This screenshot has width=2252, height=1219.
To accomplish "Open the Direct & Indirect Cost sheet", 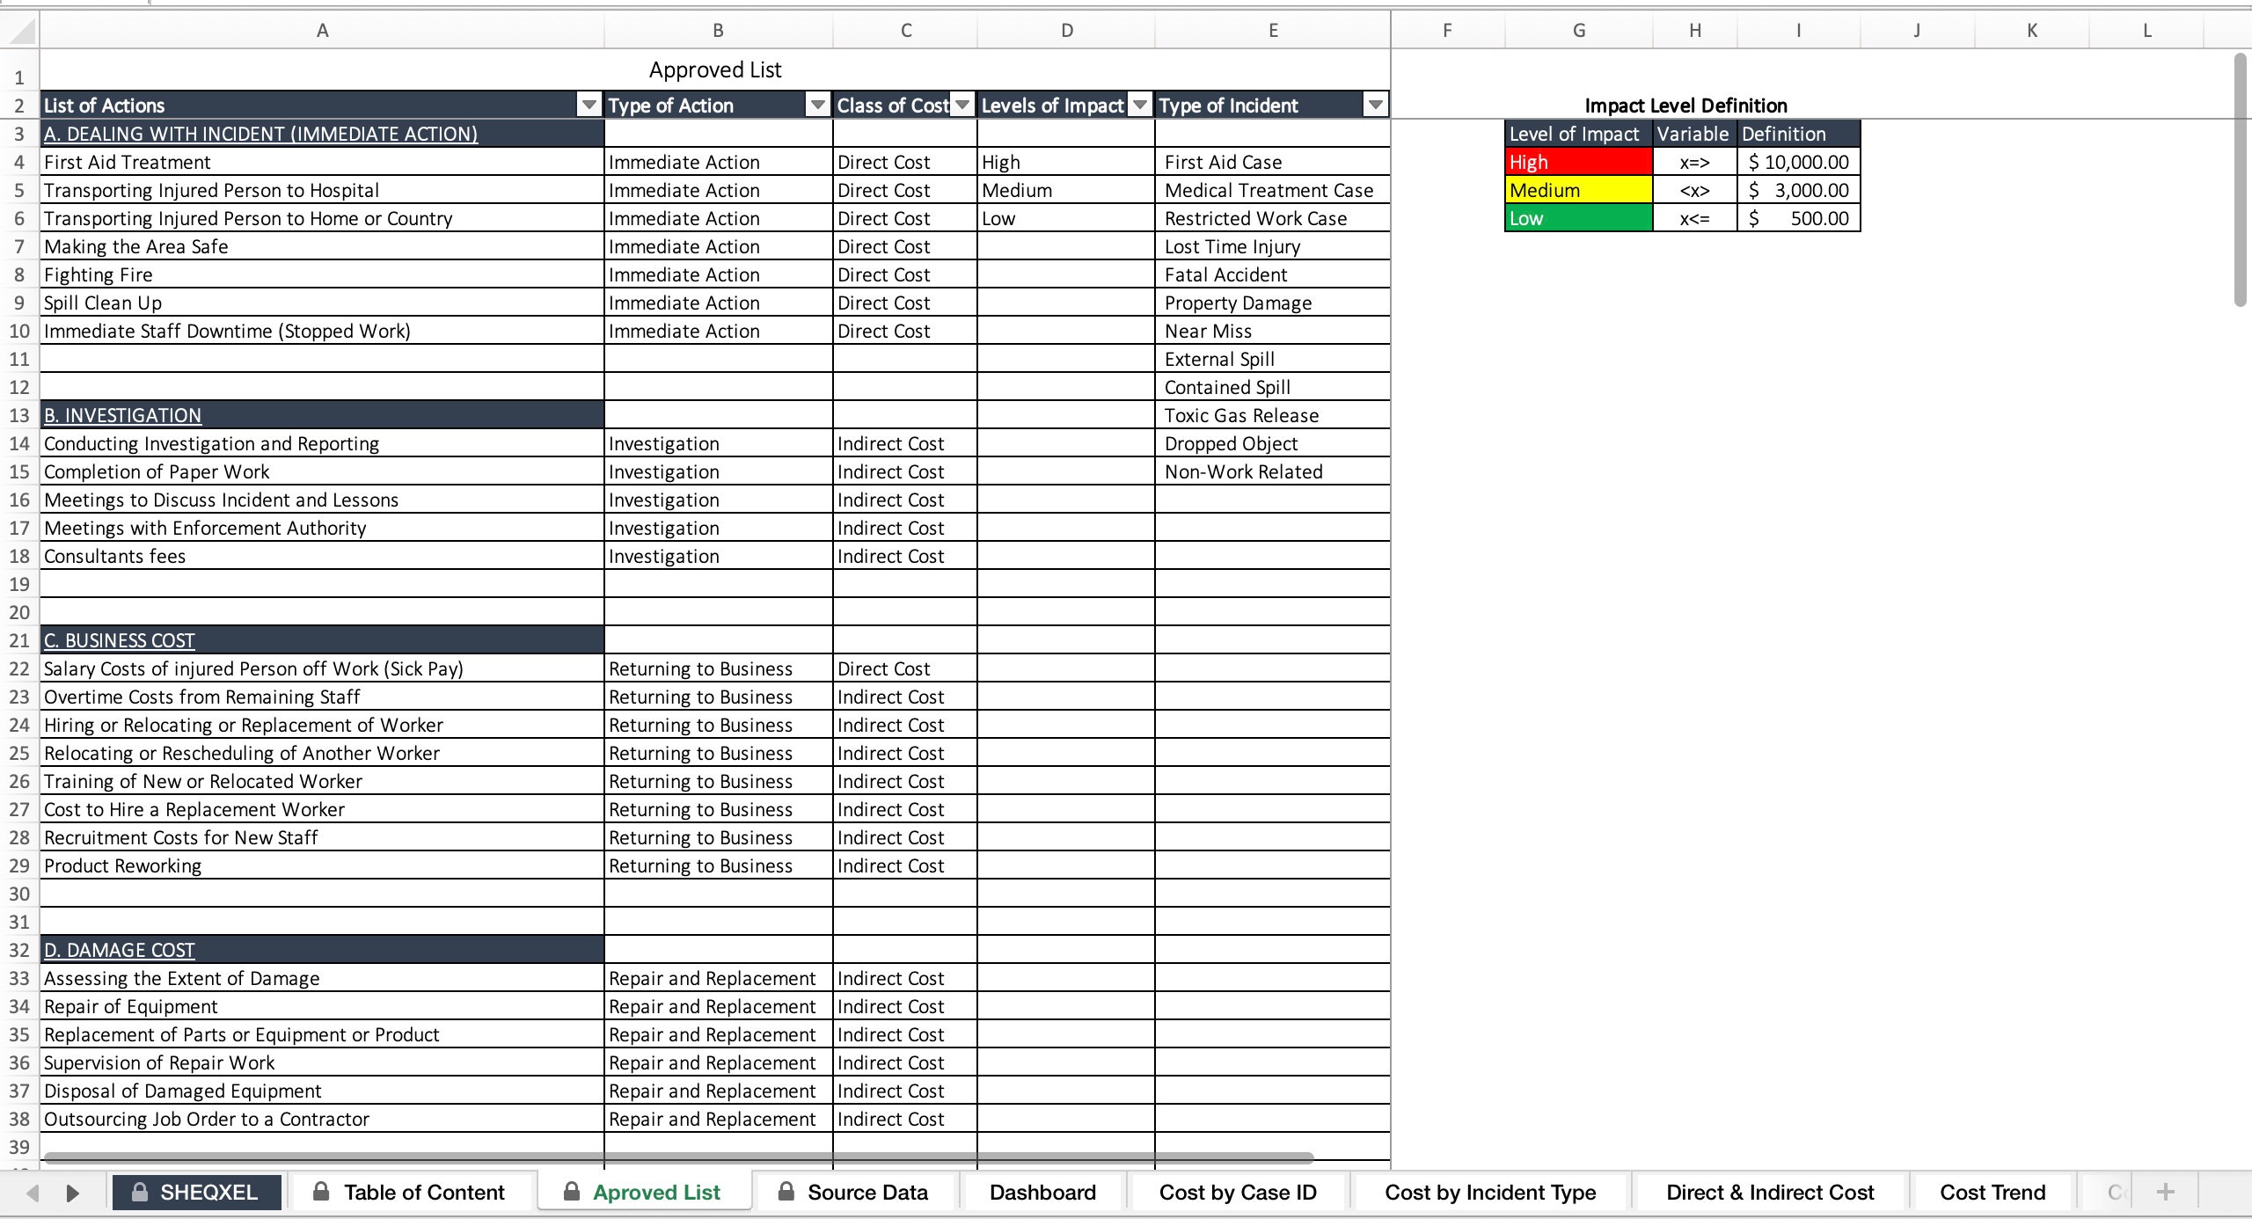I will click(1770, 1192).
